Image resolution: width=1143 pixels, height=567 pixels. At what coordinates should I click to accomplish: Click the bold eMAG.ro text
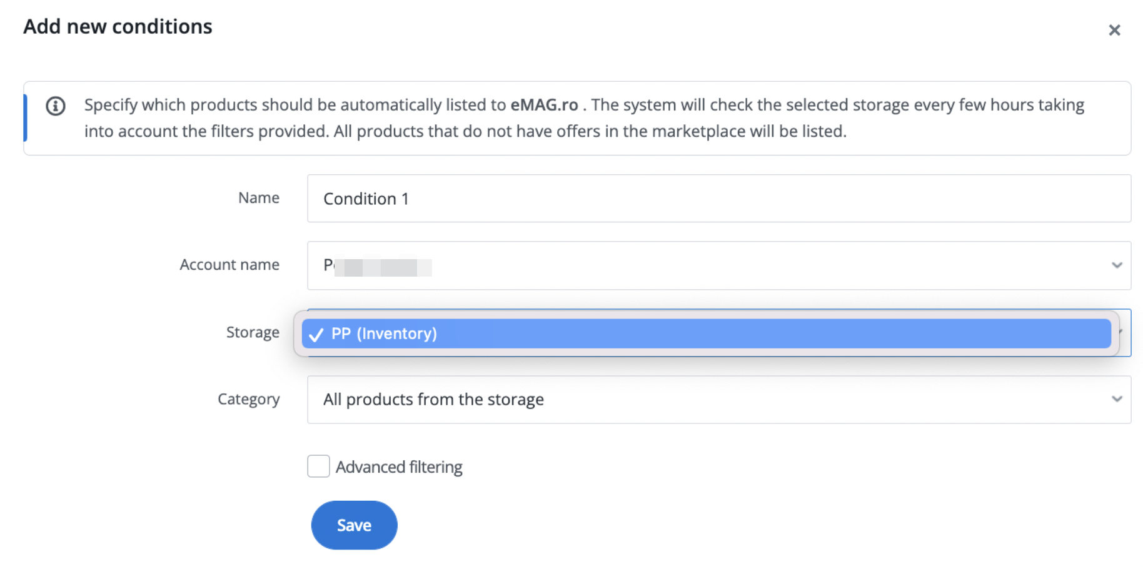(544, 105)
